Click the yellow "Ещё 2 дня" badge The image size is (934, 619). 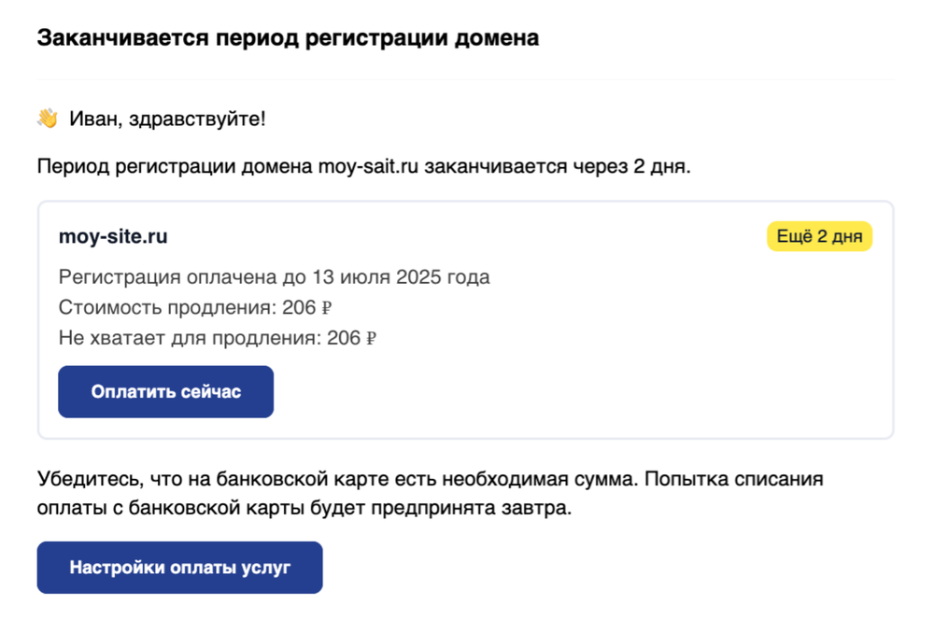click(x=819, y=237)
